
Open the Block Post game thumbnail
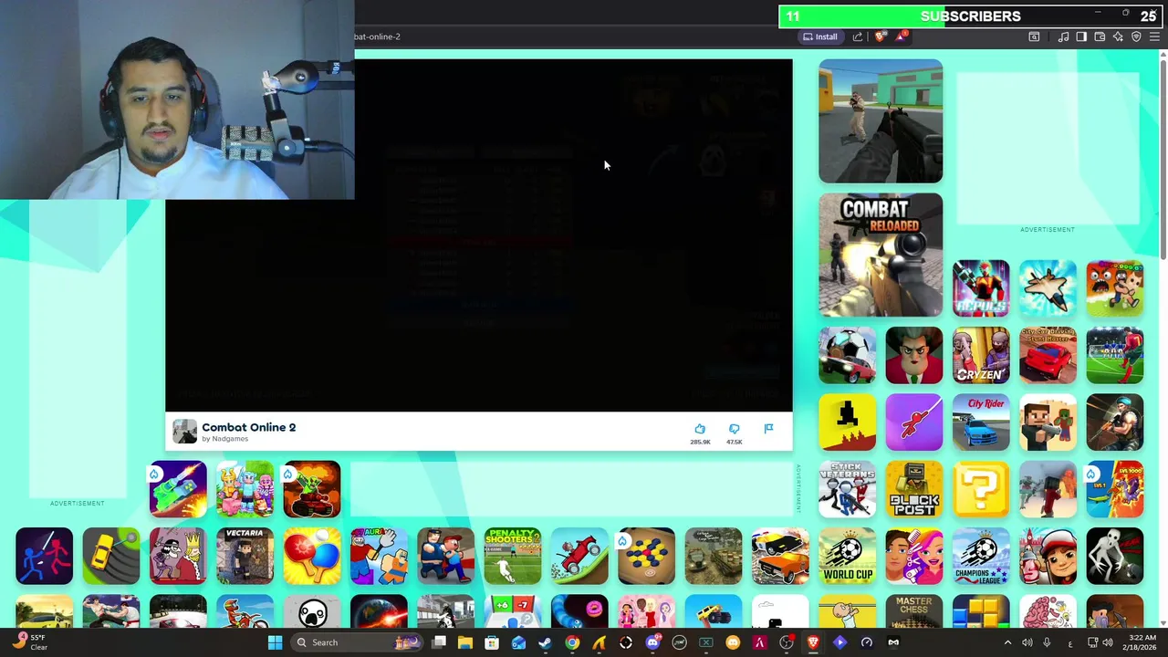point(914,488)
